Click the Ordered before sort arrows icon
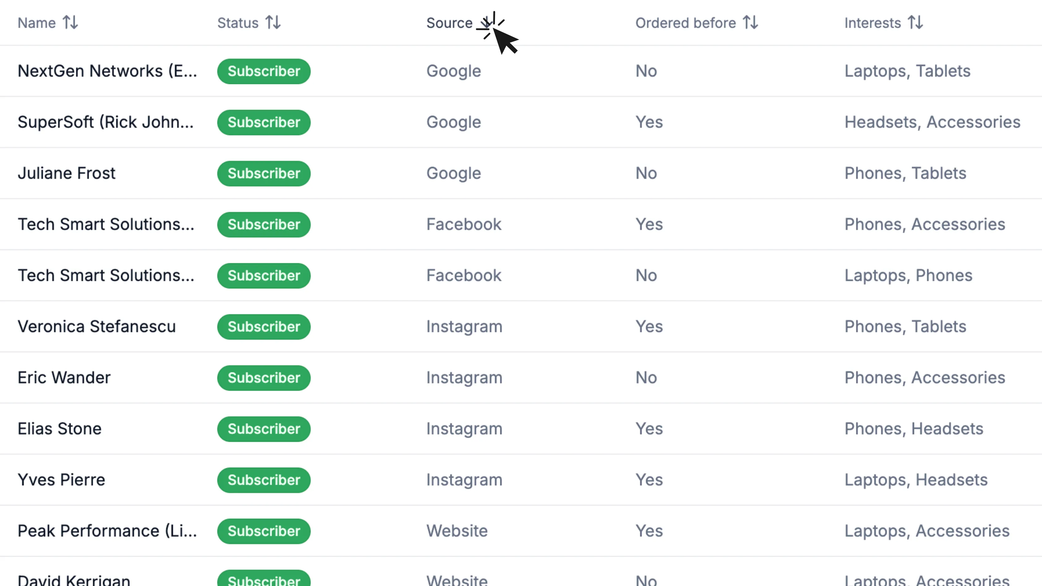This screenshot has height=586, width=1042. coord(750,23)
